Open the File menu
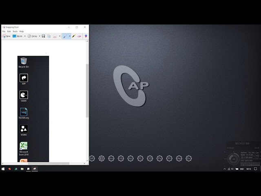 point(4,31)
